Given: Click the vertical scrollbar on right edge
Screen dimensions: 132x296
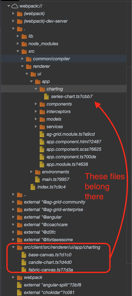Looking at the screenshot, I should pos(129,165).
